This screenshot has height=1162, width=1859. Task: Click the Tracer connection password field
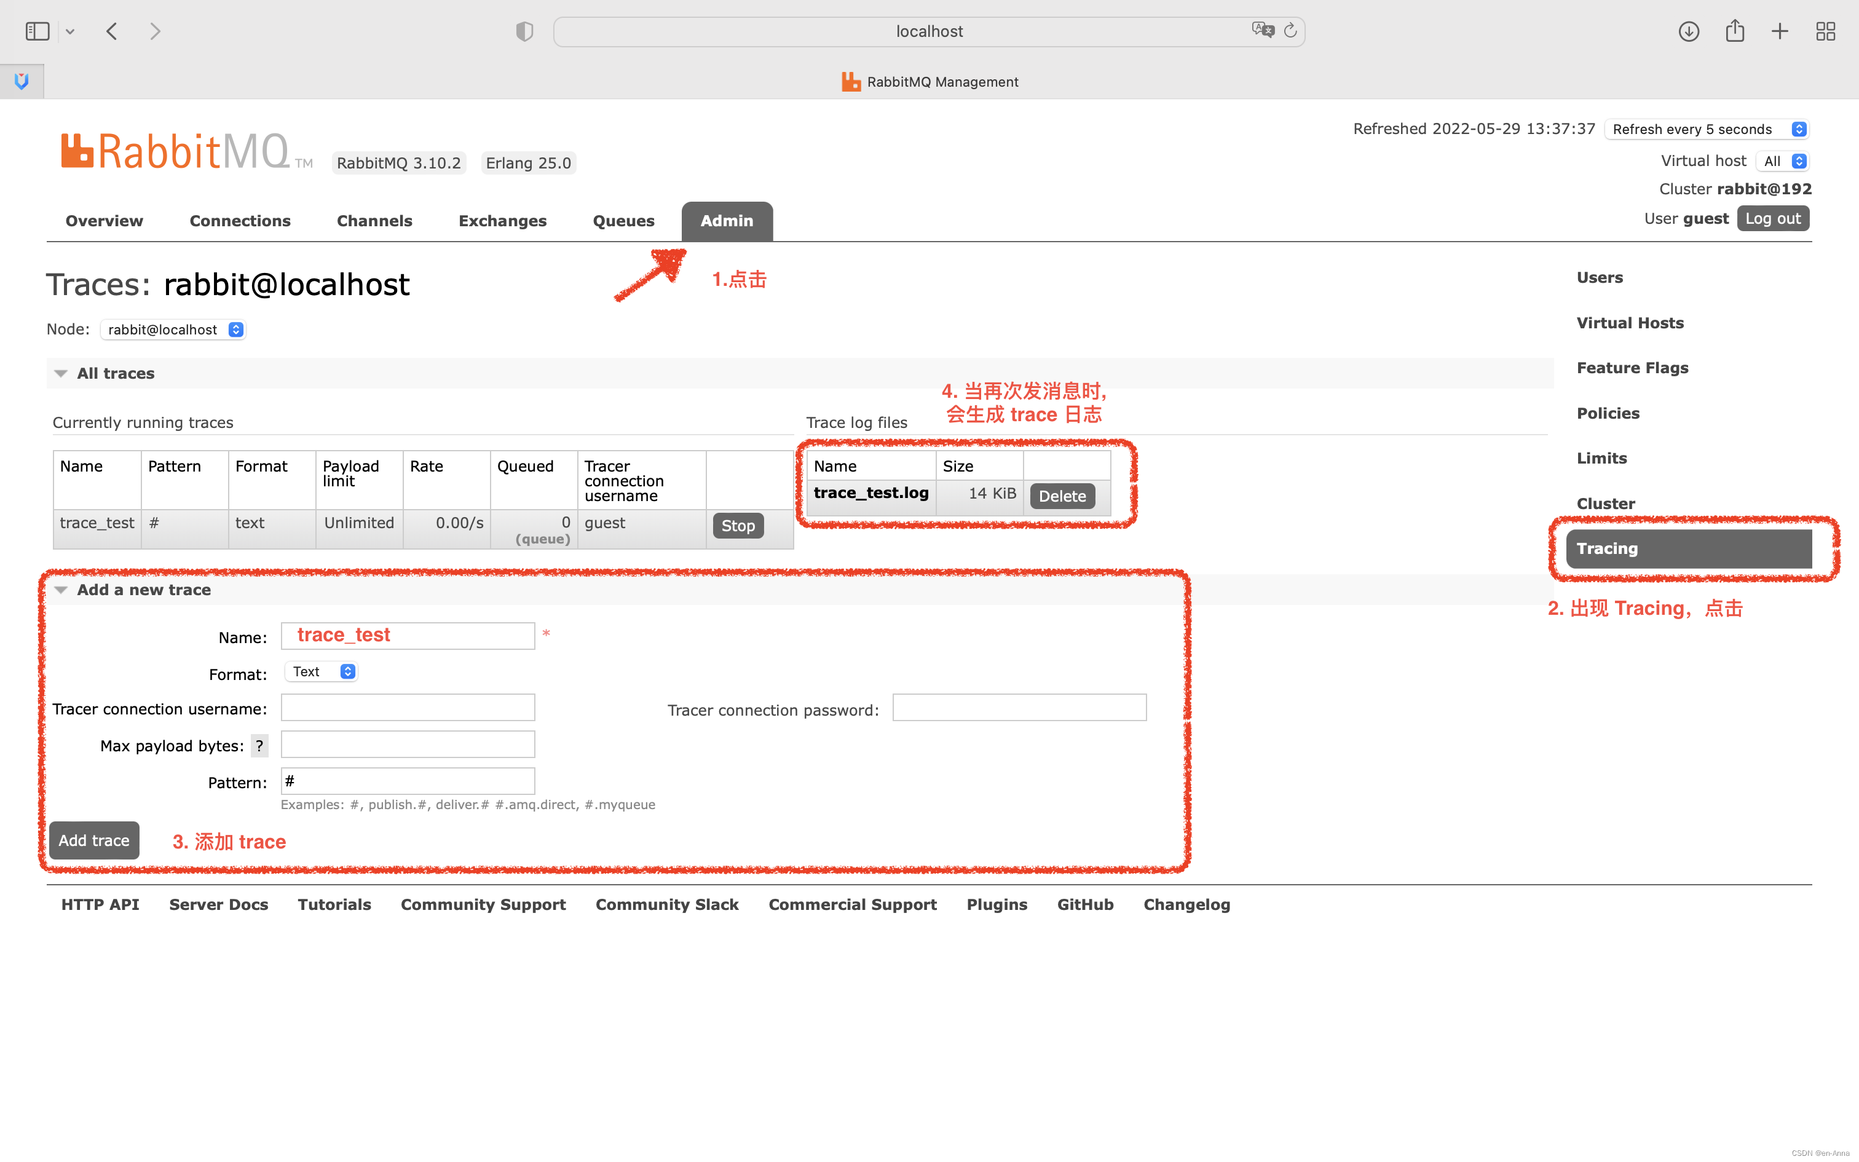click(x=1019, y=708)
